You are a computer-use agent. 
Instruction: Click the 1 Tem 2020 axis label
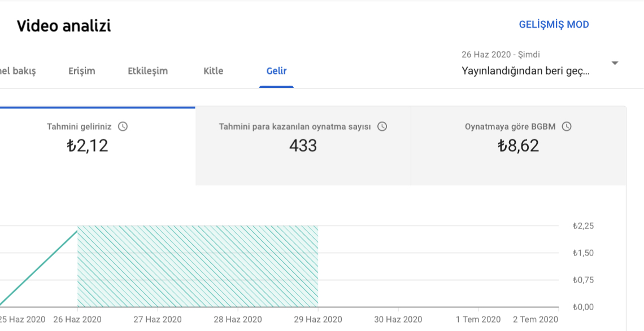coord(478,319)
